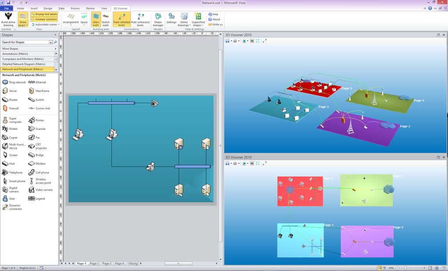The image size is (448, 271).
Task: Click Page 1 of 4 status indicator
Action: coord(9,268)
